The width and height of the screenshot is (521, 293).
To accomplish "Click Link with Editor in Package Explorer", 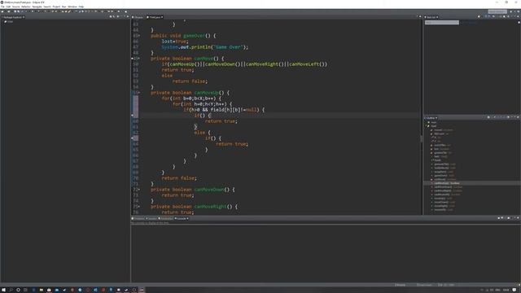I will point(114,17).
